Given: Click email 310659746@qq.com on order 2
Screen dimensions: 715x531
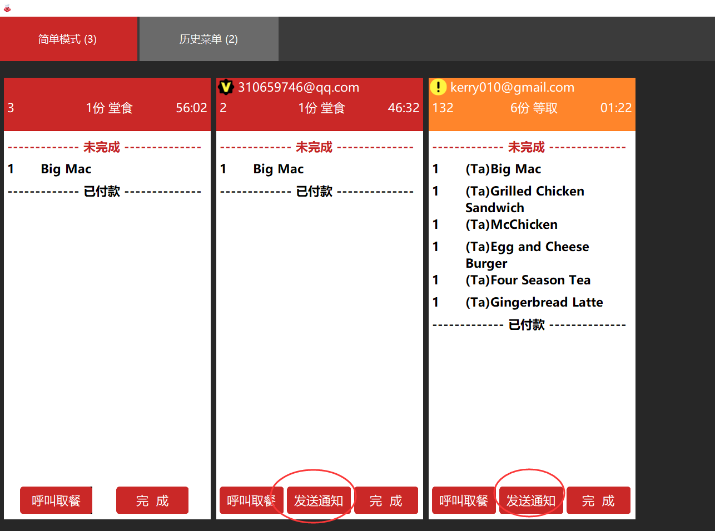Looking at the screenshot, I should tap(299, 87).
